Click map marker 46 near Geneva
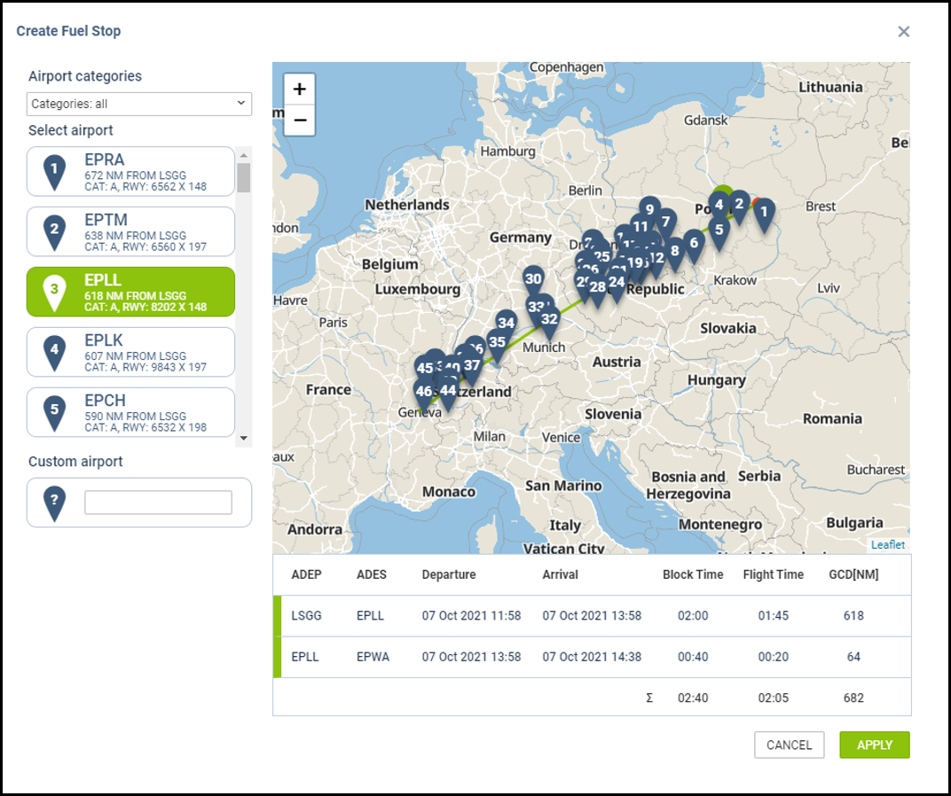Viewport: 951px width, 796px height. tap(424, 394)
